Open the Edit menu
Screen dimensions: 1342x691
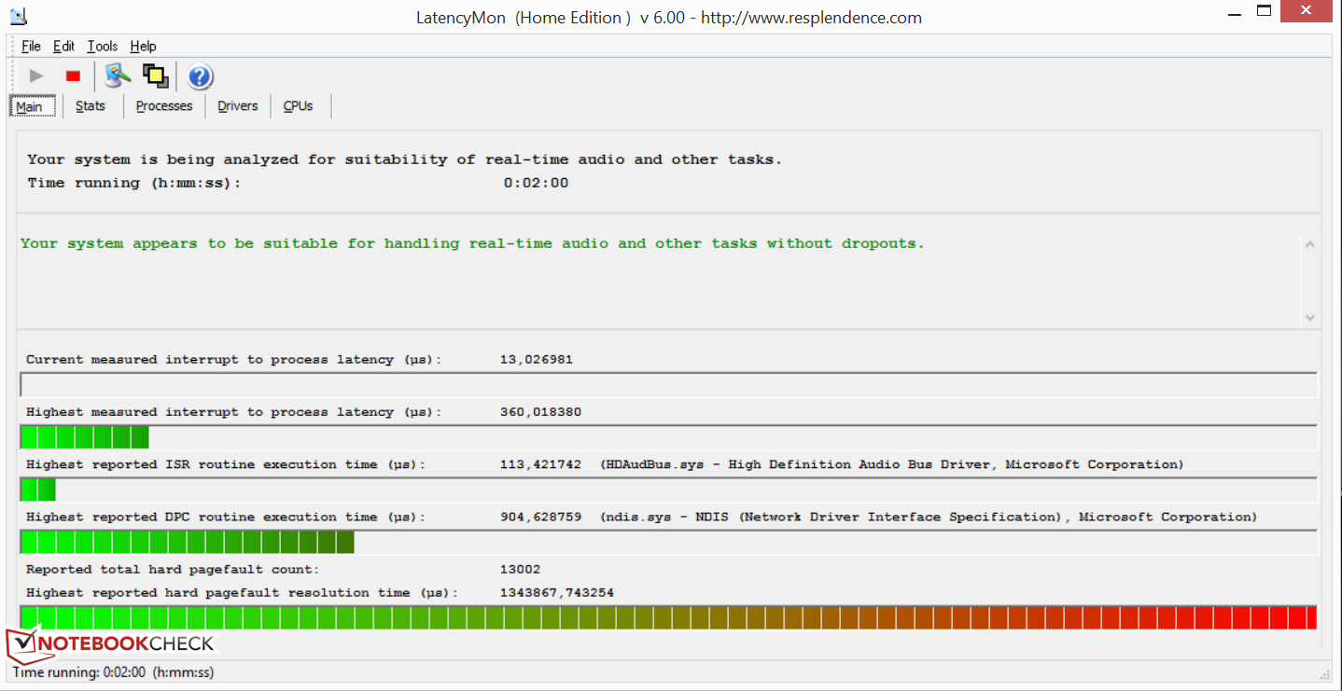[x=63, y=46]
